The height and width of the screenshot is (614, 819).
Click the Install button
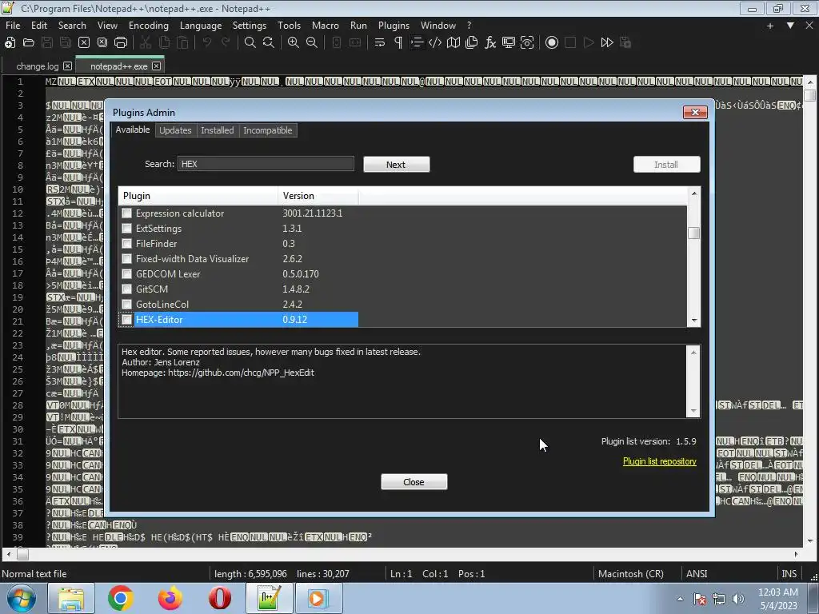pos(666,165)
